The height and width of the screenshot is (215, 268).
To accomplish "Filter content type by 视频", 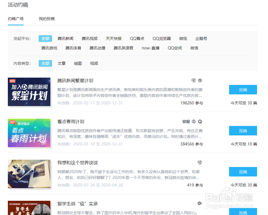I will coord(94,63).
